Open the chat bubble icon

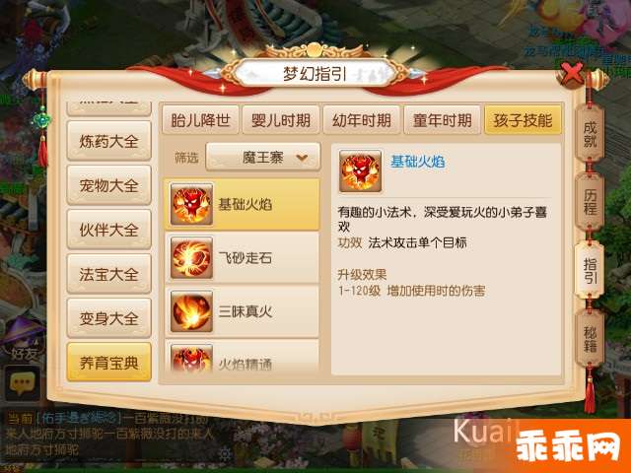click(22, 383)
